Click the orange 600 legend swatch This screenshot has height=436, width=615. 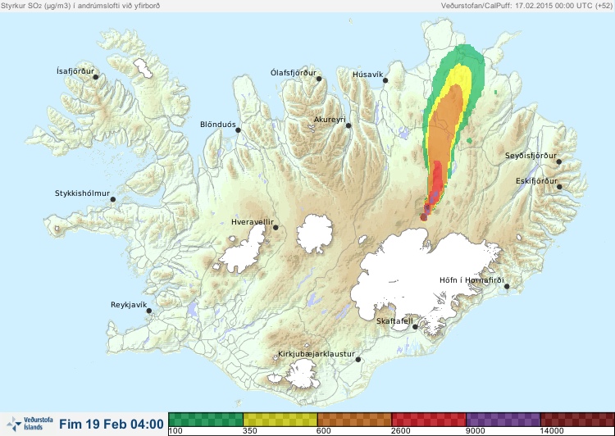[354, 419]
